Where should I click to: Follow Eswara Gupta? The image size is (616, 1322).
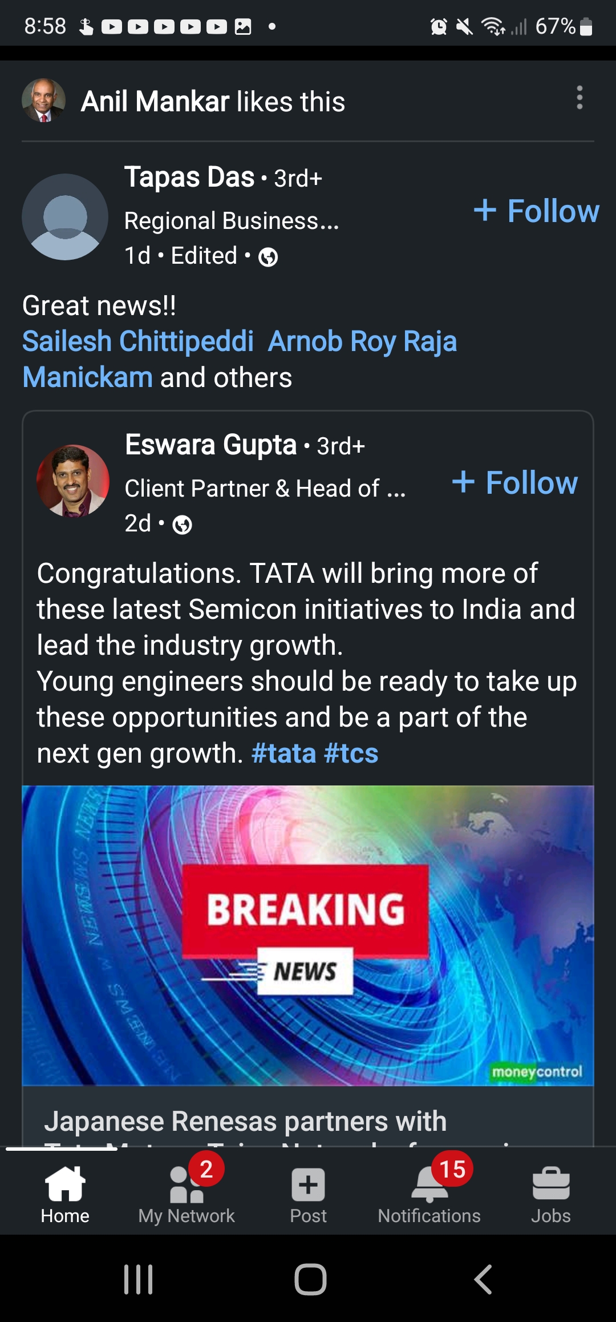click(514, 483)
